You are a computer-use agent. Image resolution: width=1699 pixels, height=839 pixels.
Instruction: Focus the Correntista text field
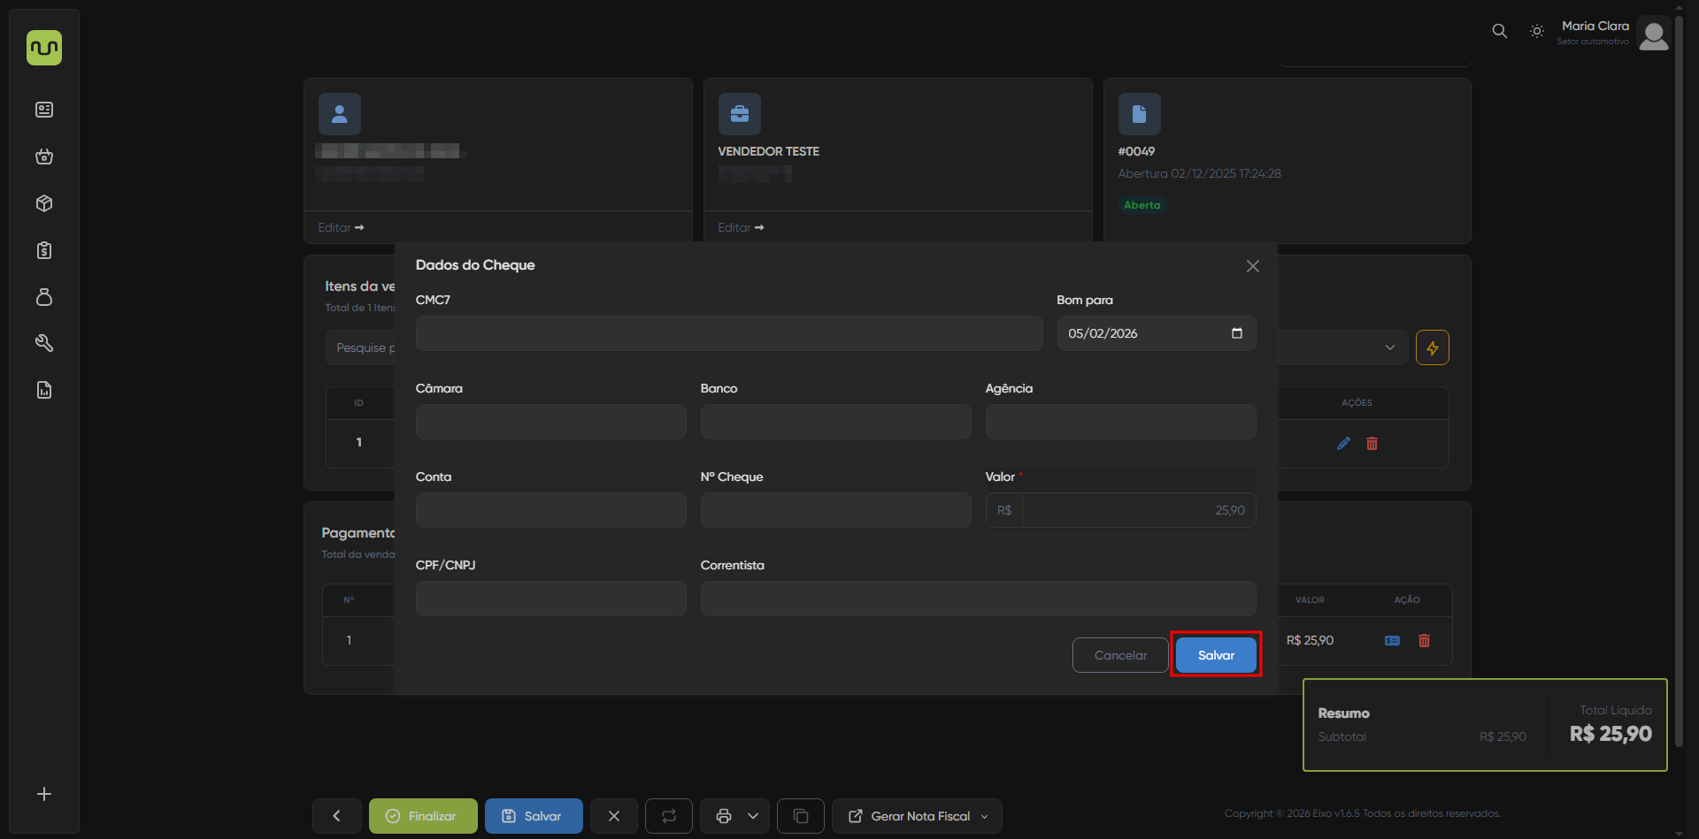coord(977,599)
